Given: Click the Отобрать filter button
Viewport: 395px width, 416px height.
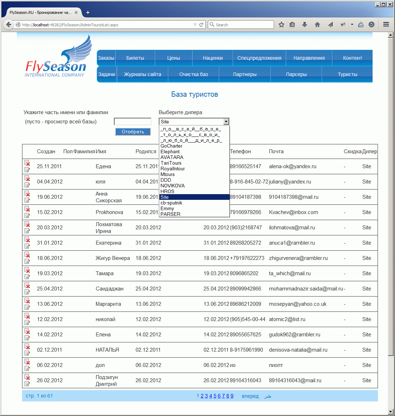Looking at the screenshot, I should click(x=133, y=132).
